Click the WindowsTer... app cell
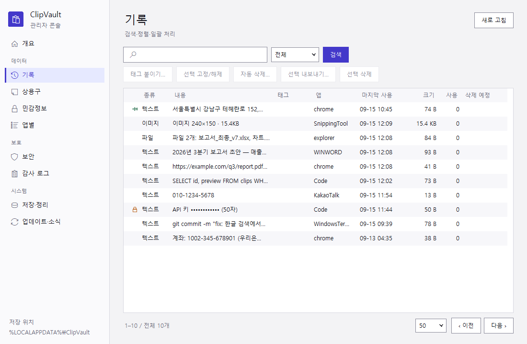Image resolution: width=527 pixels, height=344 pixels. click(x=332, y=224)
